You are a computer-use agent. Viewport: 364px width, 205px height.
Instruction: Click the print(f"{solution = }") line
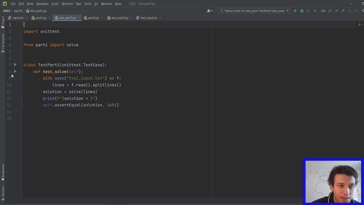point(70,99)
